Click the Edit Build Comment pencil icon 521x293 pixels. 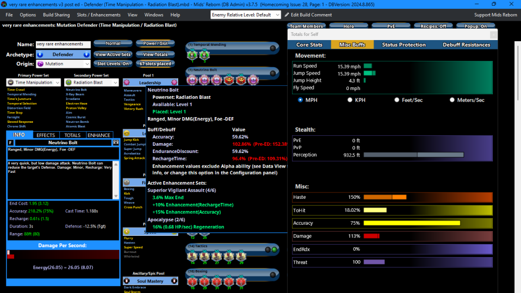point(287,15)
